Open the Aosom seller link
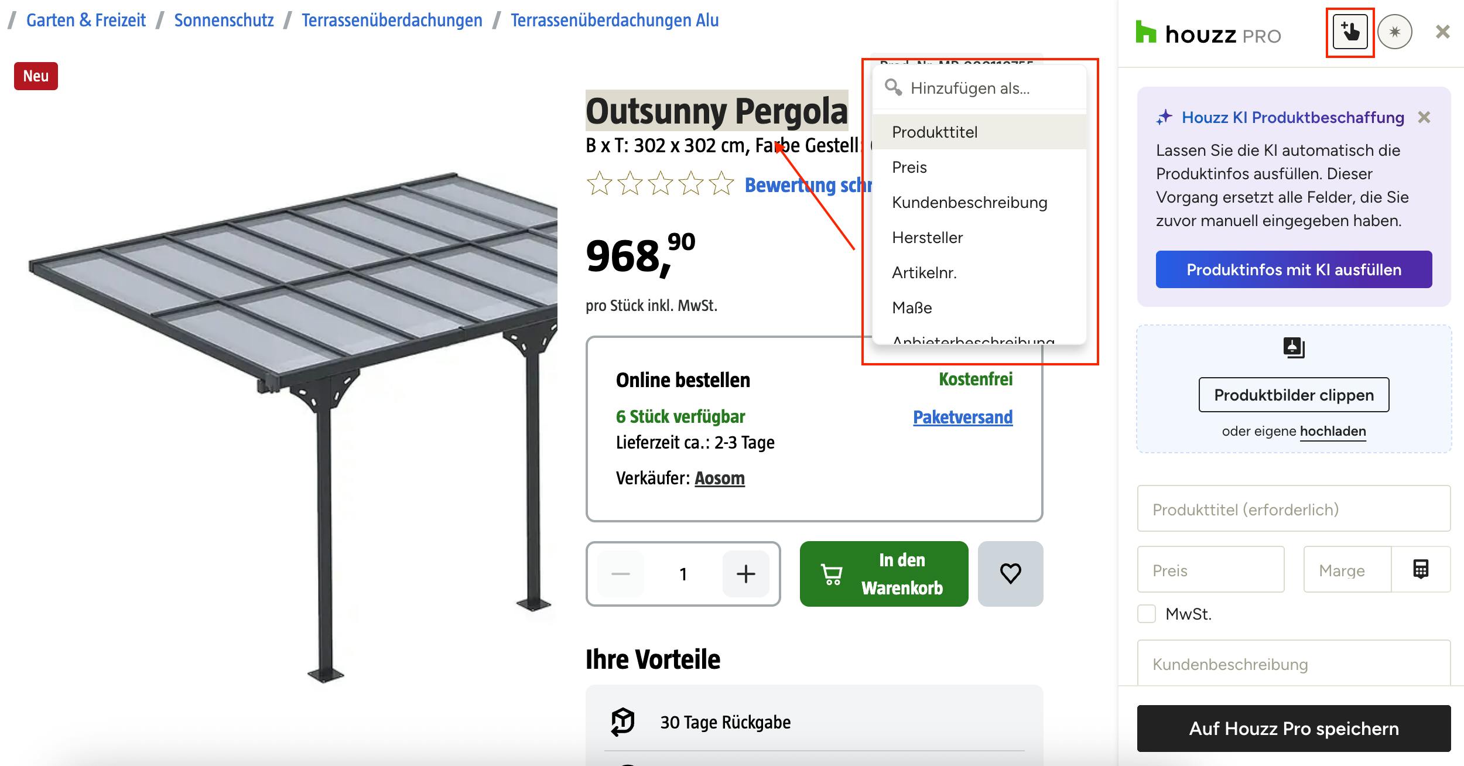The image size is (1464, 766). (720, 478)
